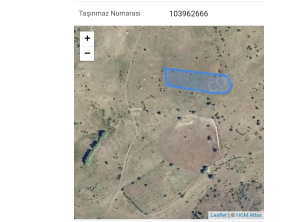296x222 pixels.
Task: Click the curved light track inside the round field
Action: pyautogui.click(x=184, y=124)
